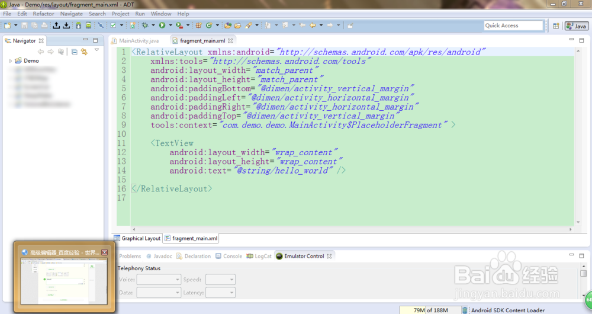The image size is (592, 314).
Task: Click the New Java Package icon
Action: [198, 25]
